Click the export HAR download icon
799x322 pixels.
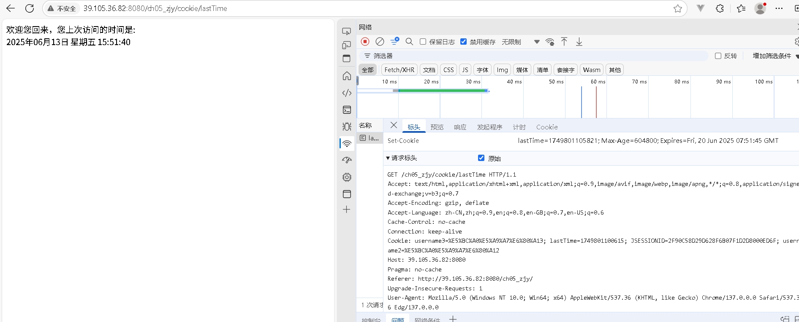[x=579, y=41]
